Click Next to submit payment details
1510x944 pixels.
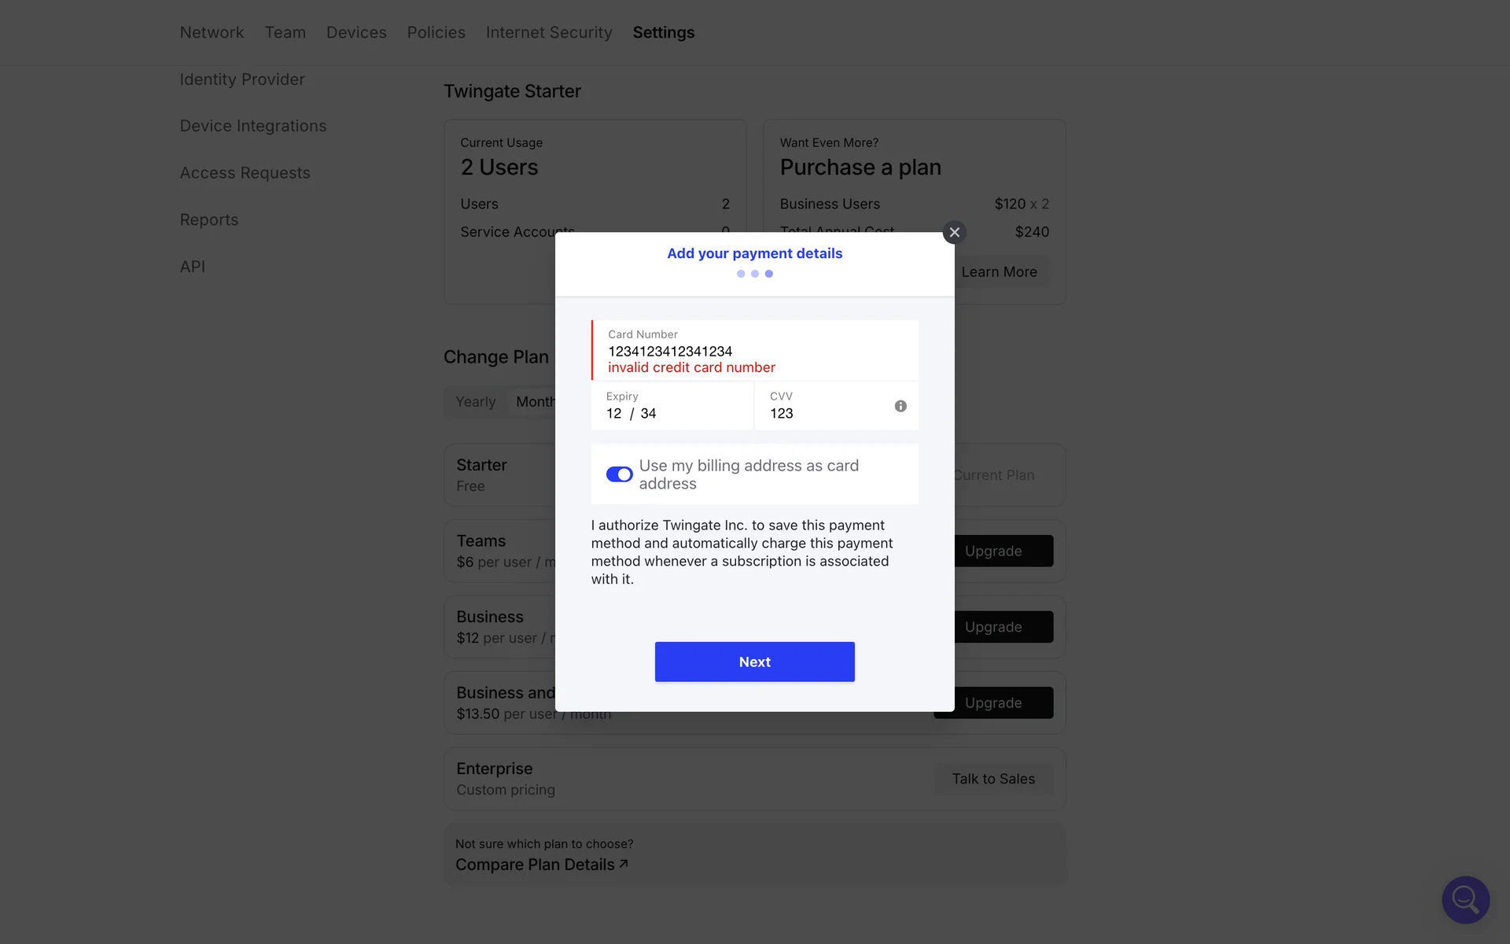[x=754, y=662]
